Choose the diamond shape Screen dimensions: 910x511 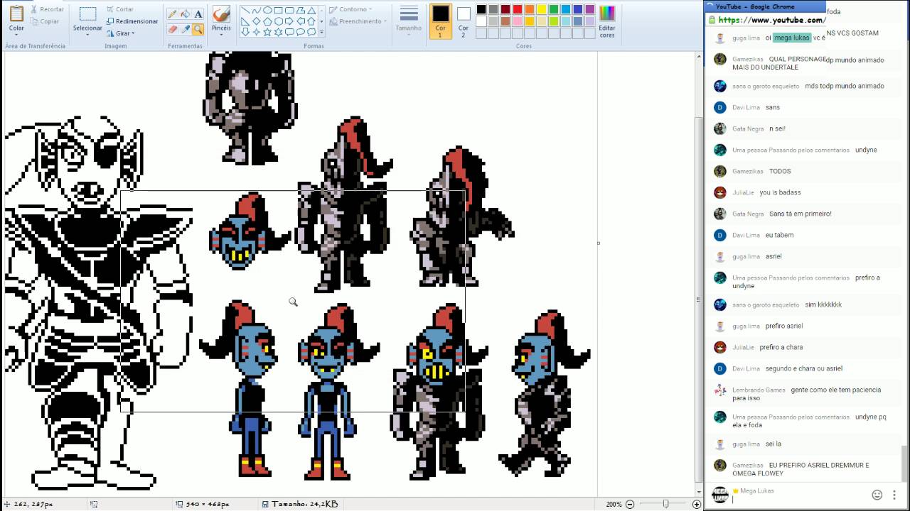257,21
